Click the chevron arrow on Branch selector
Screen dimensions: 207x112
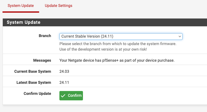click(180, 37)
